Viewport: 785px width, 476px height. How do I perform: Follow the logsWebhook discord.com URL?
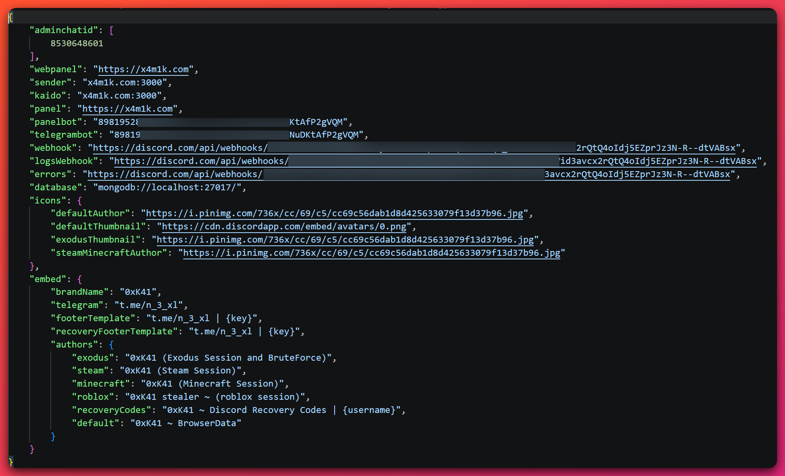coord(435,161)
